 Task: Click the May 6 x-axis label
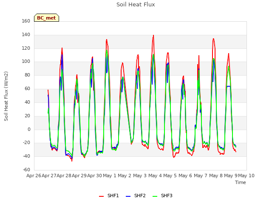[x=185, y=176]
